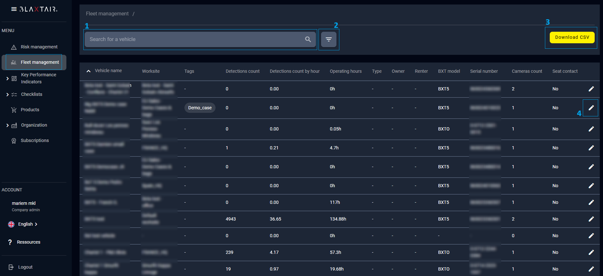Open the filter options button
Viewport: 603px width, 276px height.
[x=328, y=39]
